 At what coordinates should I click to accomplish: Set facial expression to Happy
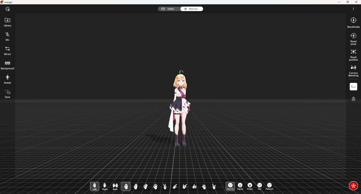(x=240, y=186)
